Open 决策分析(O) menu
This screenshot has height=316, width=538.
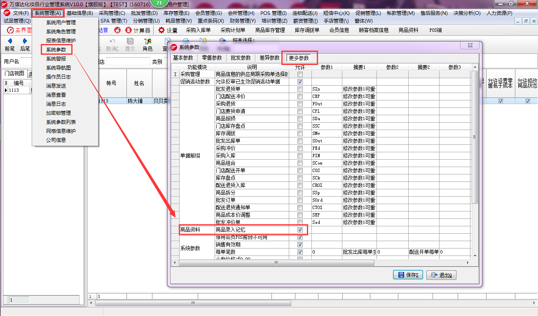(x=467, y=13)
